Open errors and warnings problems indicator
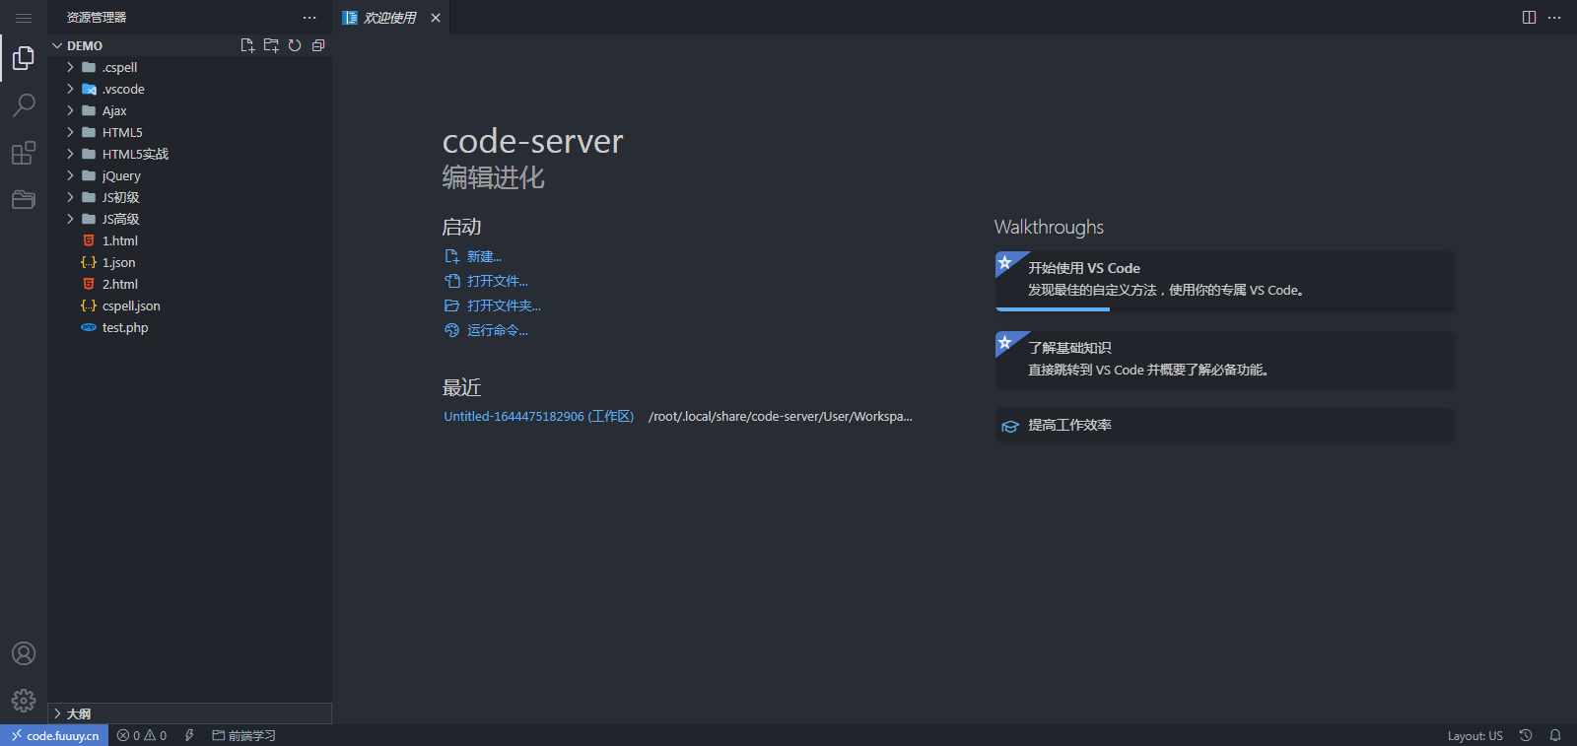This screenshot has height=746, width=1577. pos(142,735)
